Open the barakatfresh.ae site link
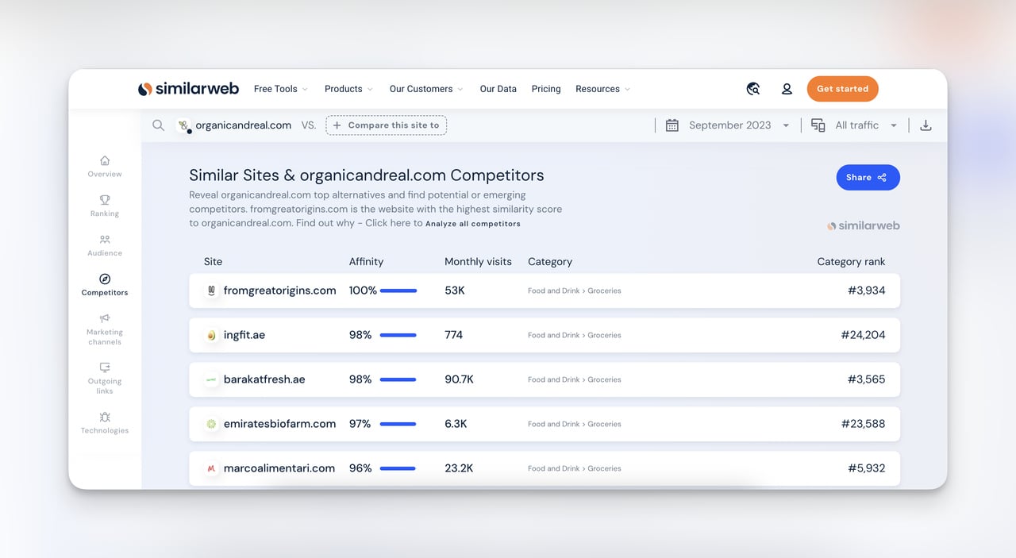This screenshot has width=1016, height=558. (x=264, y=379)
